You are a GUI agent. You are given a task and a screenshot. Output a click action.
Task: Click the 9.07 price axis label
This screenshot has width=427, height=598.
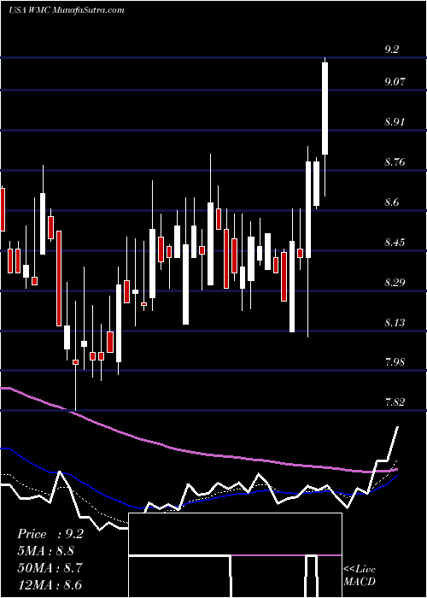tap(395, 82)
